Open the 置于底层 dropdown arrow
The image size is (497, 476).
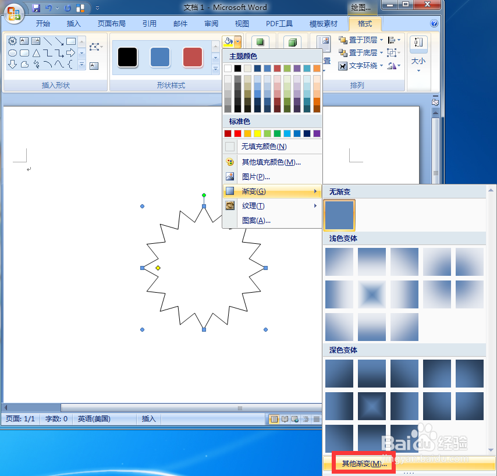pos(381,52)
